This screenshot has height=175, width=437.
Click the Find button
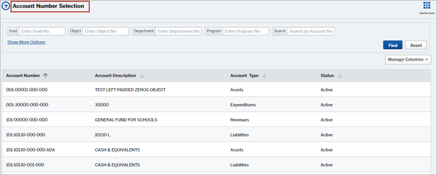(393, 45)
